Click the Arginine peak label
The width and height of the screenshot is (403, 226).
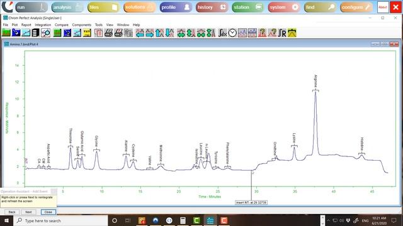[x=315, y=81]
